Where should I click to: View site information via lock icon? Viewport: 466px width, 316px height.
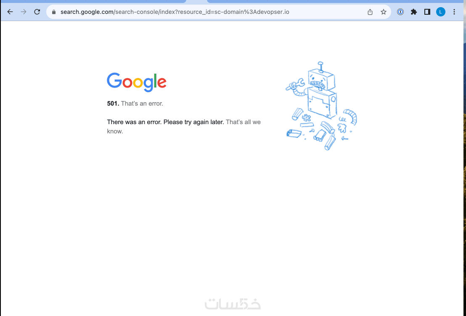click(54, 12)
